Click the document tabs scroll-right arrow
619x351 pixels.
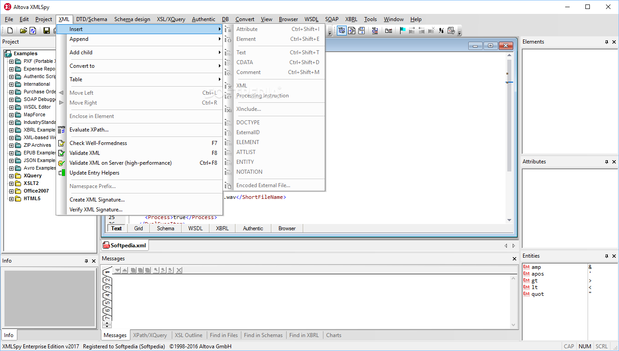point(514,246)
